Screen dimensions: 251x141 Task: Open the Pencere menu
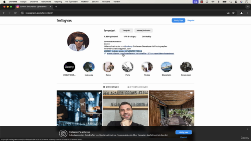point(106,2)
